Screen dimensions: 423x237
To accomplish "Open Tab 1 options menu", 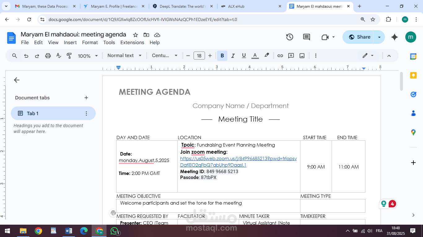I will (86, 114).
